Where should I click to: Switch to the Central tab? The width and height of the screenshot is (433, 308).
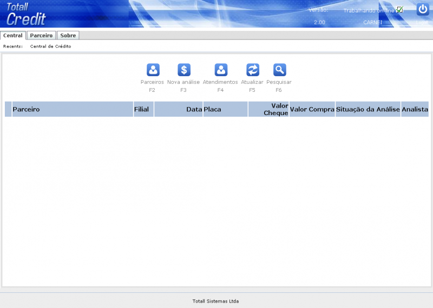point(12,35)
